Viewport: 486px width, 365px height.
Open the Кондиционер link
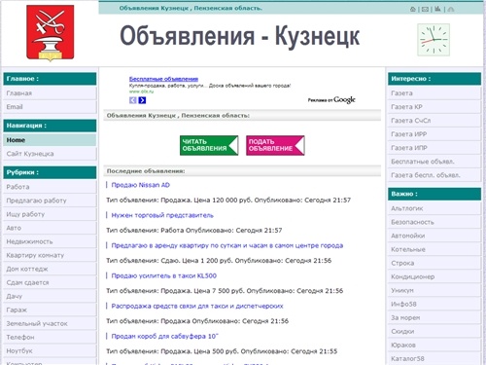pyautogui.click(x=434, y=276)
